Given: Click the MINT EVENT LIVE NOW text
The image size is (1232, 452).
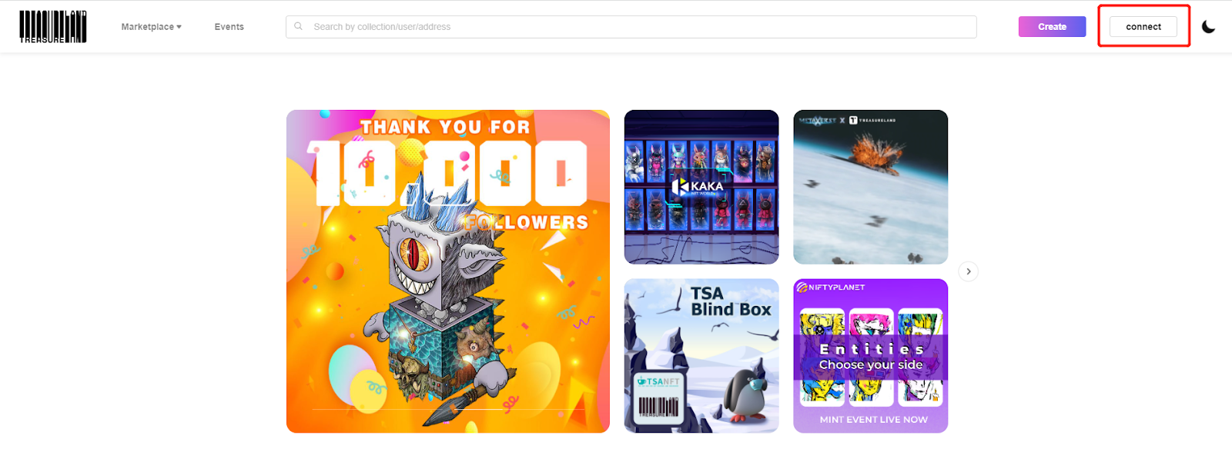Looking at the screenshot, I should tap(873, 420).
